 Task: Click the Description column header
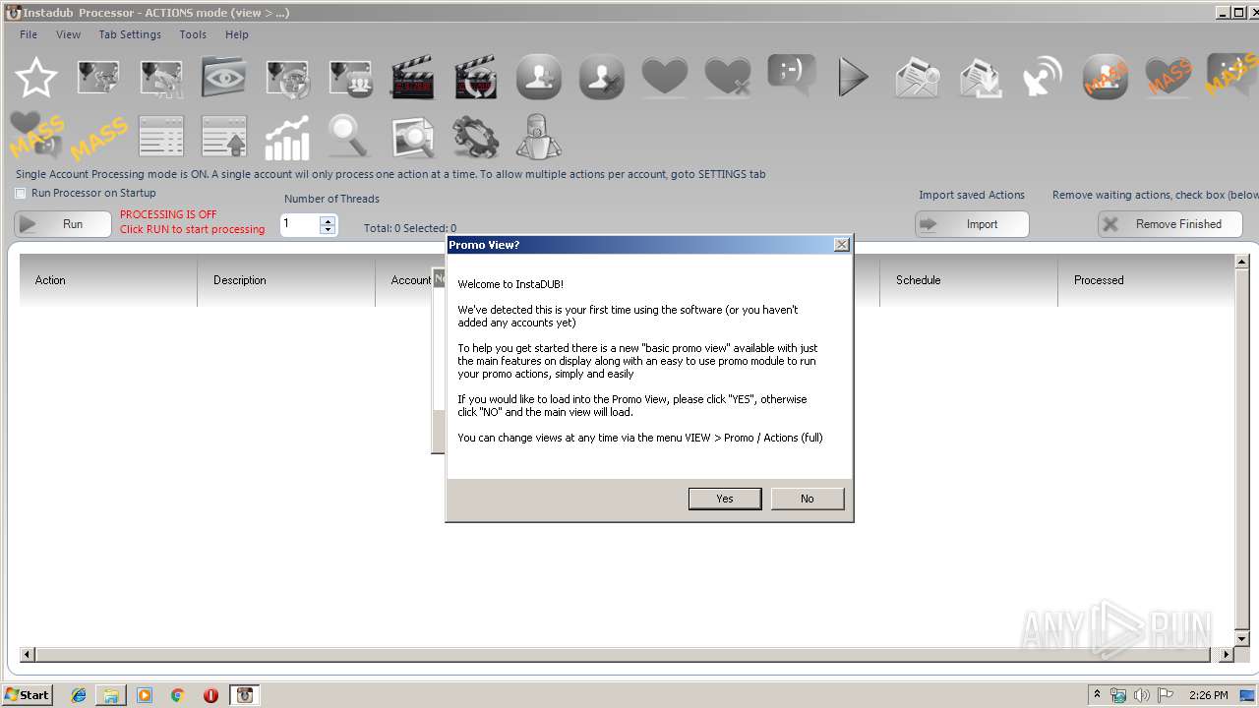pyautogui.click(x=286, y=280)
